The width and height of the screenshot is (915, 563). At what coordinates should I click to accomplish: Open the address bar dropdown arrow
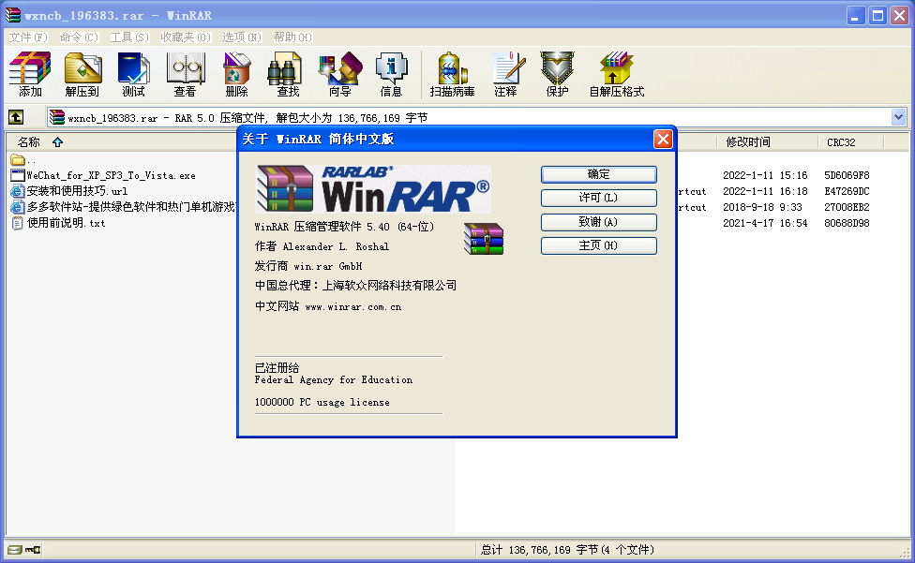pos(899,117)
